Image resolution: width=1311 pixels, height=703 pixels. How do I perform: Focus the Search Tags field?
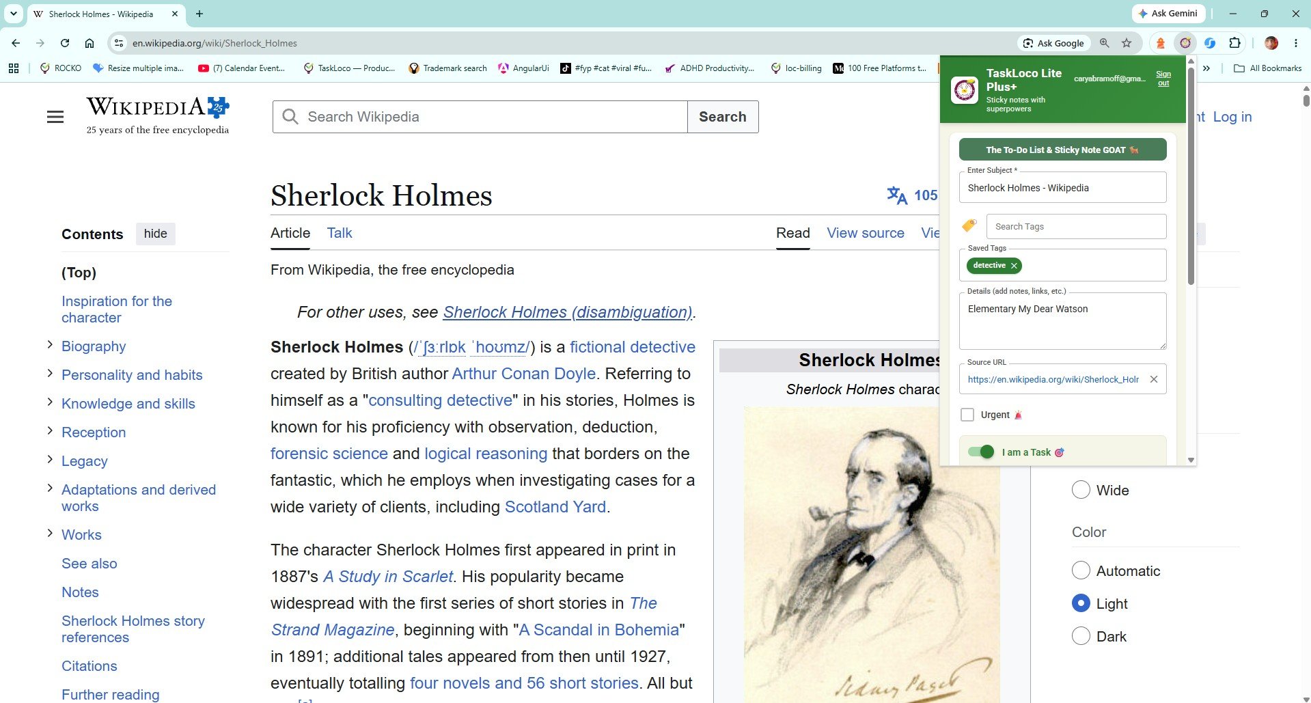pyautogui.click(x=1076, y=226)
